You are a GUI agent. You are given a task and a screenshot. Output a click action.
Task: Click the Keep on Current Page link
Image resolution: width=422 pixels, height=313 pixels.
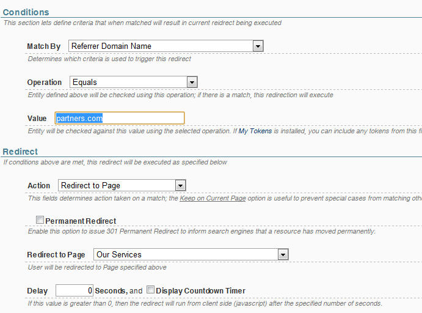click(213, 198)
